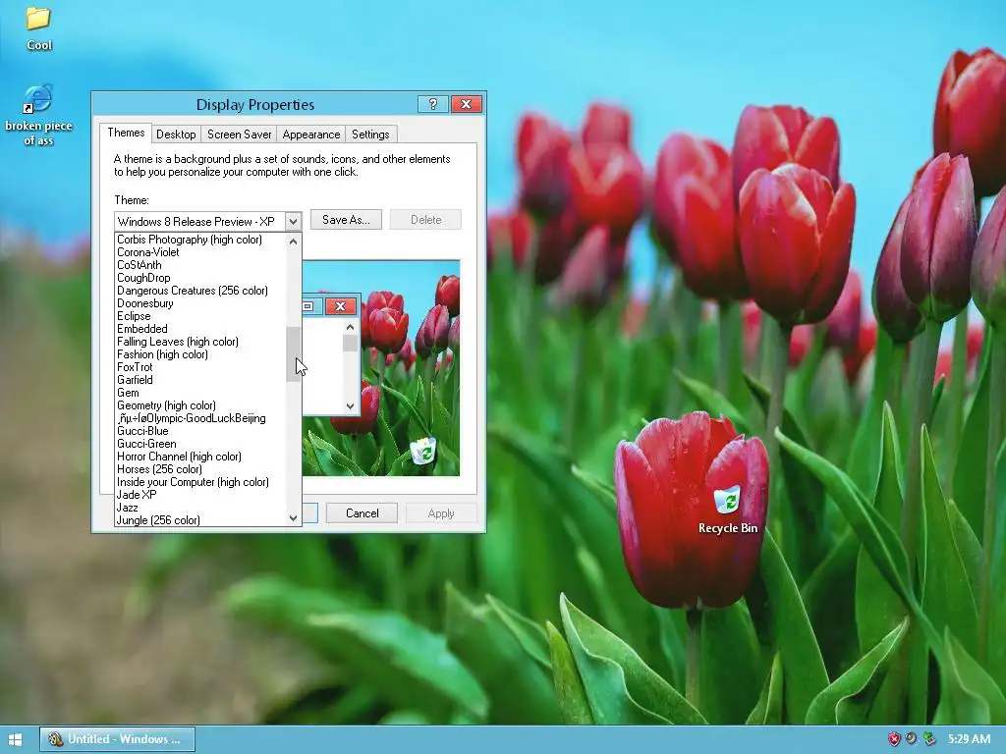Open the Cool folder on desktop
The width and height of the screenshot is (1006, 754).
tap(38, 28)
